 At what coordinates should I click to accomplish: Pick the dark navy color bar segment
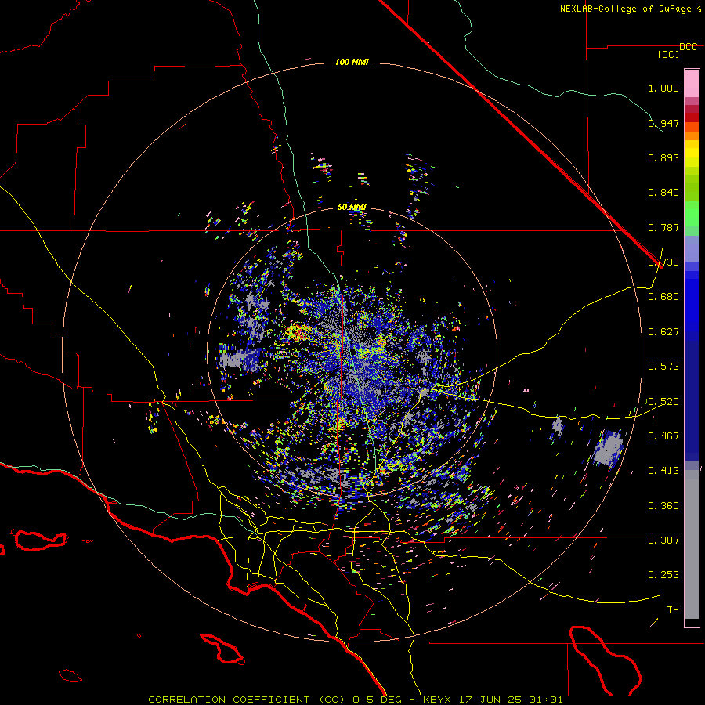(x=692, y=400)
